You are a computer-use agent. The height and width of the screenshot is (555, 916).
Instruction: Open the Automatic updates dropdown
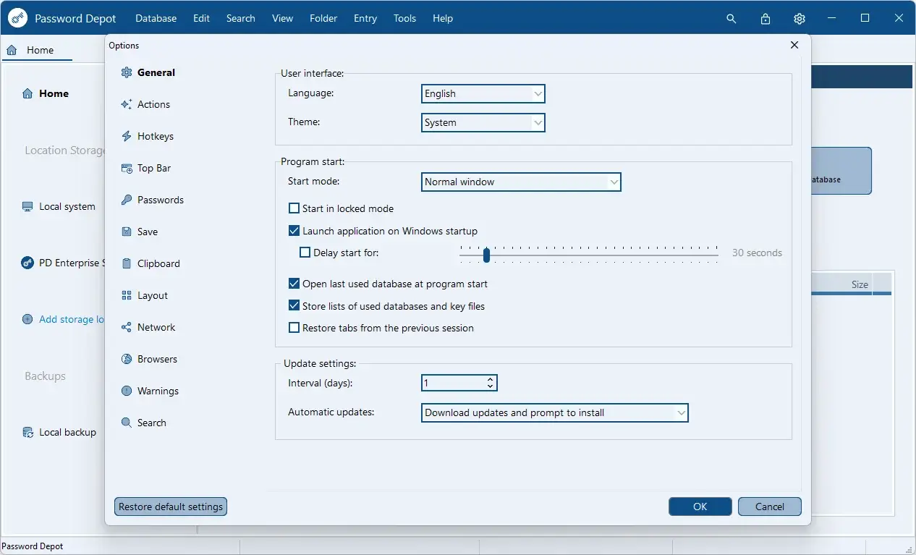tap(554, 412)
